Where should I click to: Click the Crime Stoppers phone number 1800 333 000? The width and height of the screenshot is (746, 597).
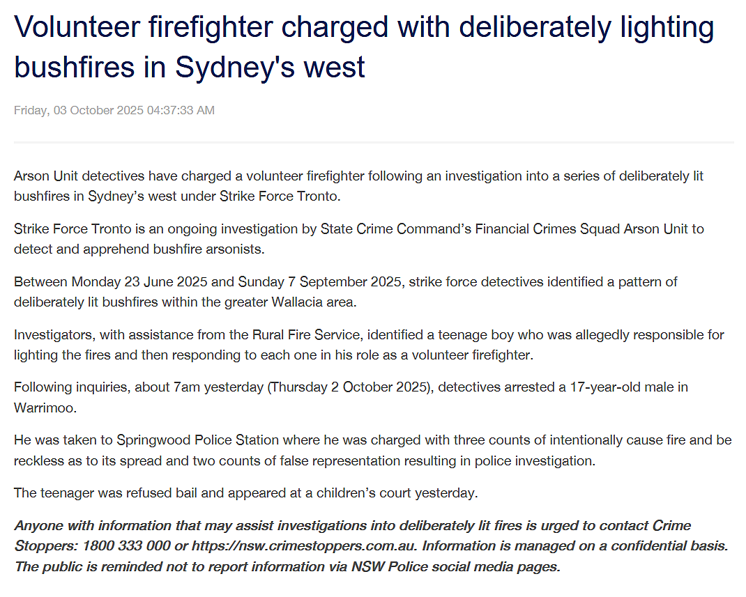126,545
